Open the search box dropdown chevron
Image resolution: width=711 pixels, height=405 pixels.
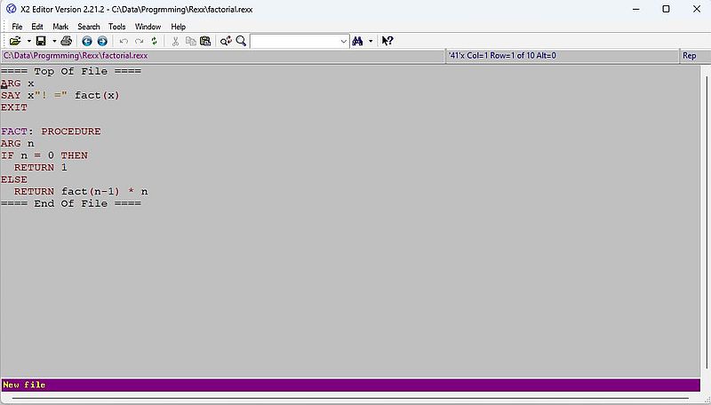click(344, 42)
